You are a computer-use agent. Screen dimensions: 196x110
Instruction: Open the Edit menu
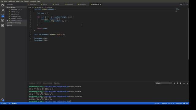(6, 1)
